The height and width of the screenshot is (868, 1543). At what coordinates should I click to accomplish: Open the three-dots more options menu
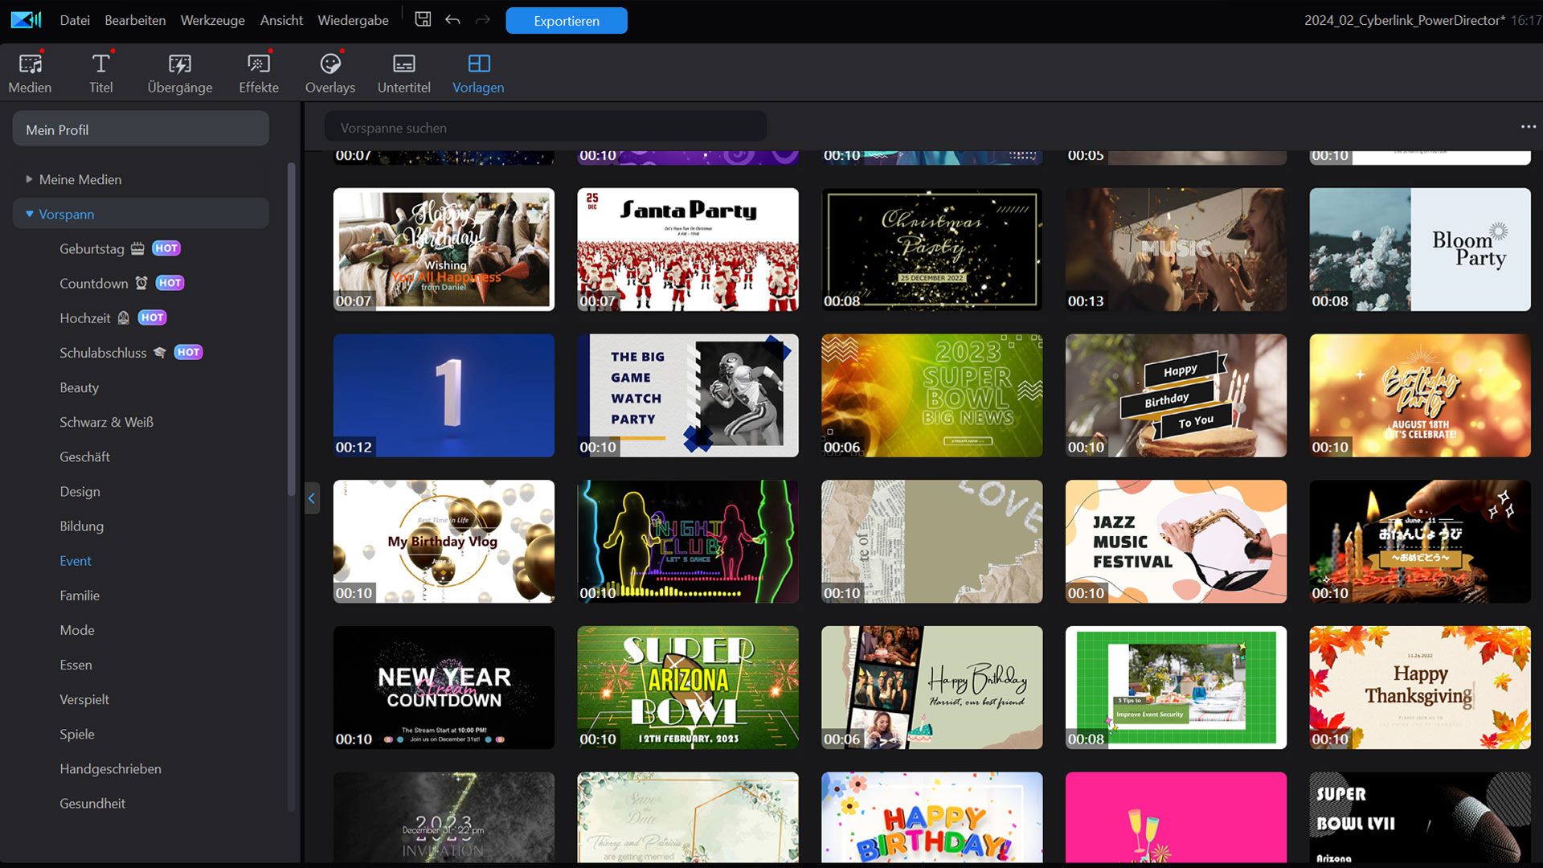(1528, 127)
